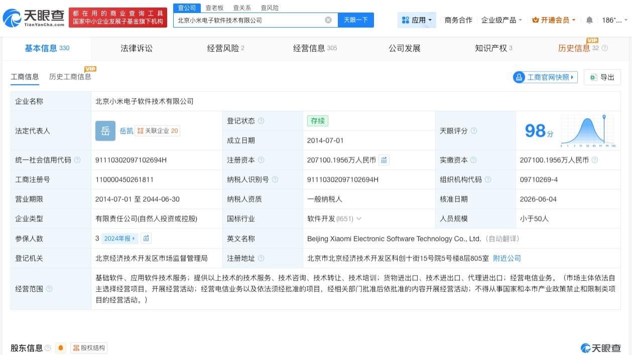This screenshot has height=355, width=632.
Task: Click help icon beside 实缴资本 label
Action: (x=473, y=160)
